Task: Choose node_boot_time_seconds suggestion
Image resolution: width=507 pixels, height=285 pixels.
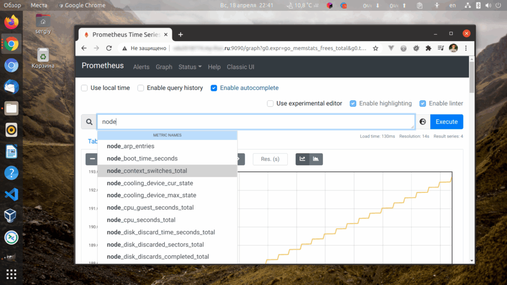Action: (x=167, y=158)
